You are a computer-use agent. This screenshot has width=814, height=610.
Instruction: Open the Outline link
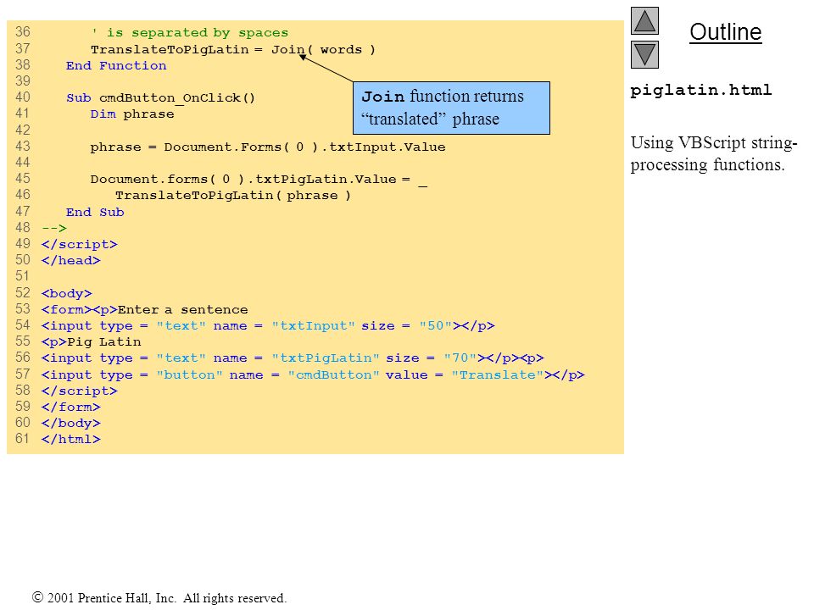(x=725, y=32)
